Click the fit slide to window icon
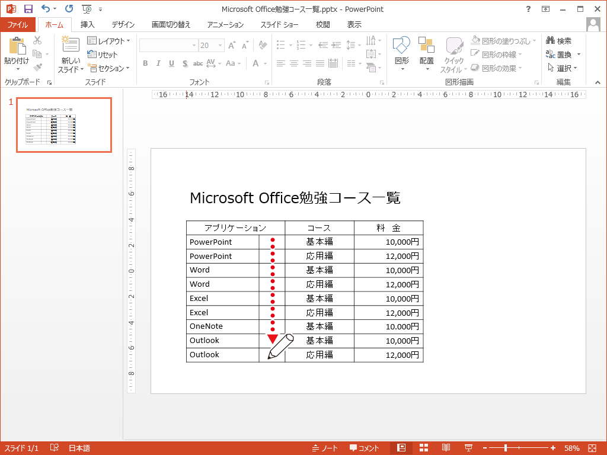 [x=592, y=448]
